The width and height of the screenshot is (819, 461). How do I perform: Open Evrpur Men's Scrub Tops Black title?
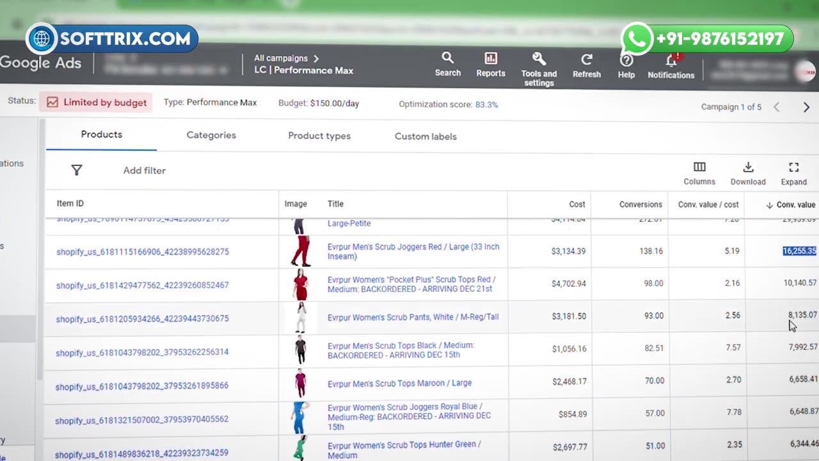point(401,350)
